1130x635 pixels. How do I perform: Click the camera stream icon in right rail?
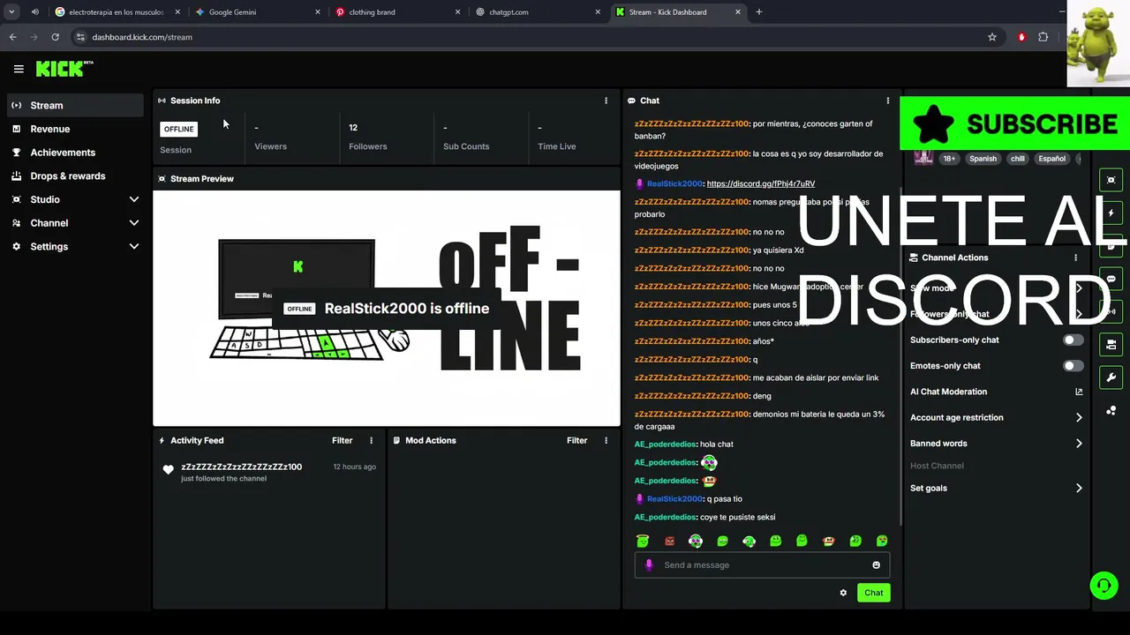click(x=1111, y=345)
